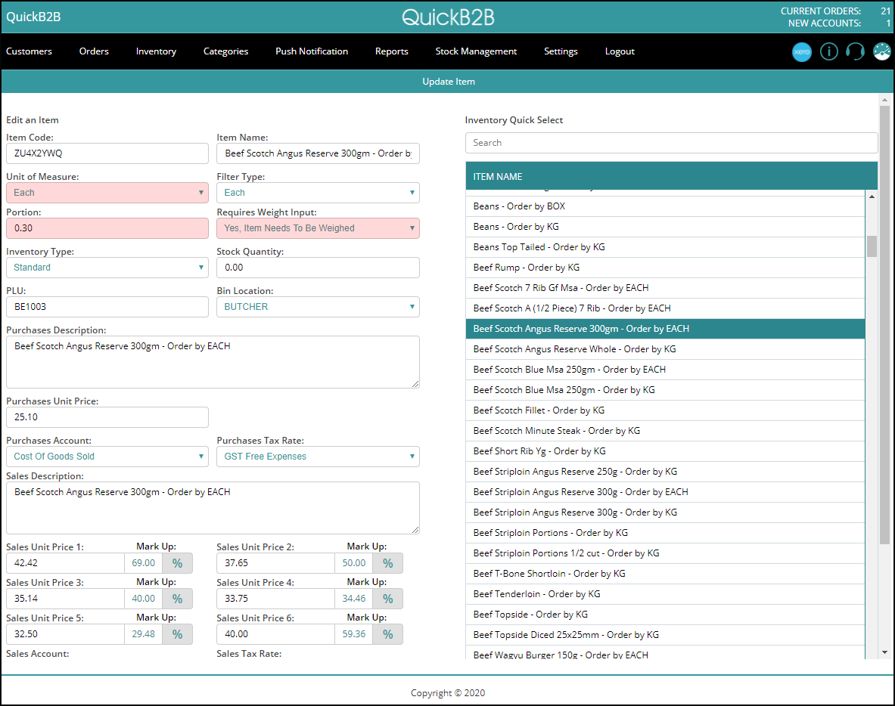Select "Beef Scotch 7 Rib Gf Msa" item
The height and width of the screenshot is (706, 895).
665,289
